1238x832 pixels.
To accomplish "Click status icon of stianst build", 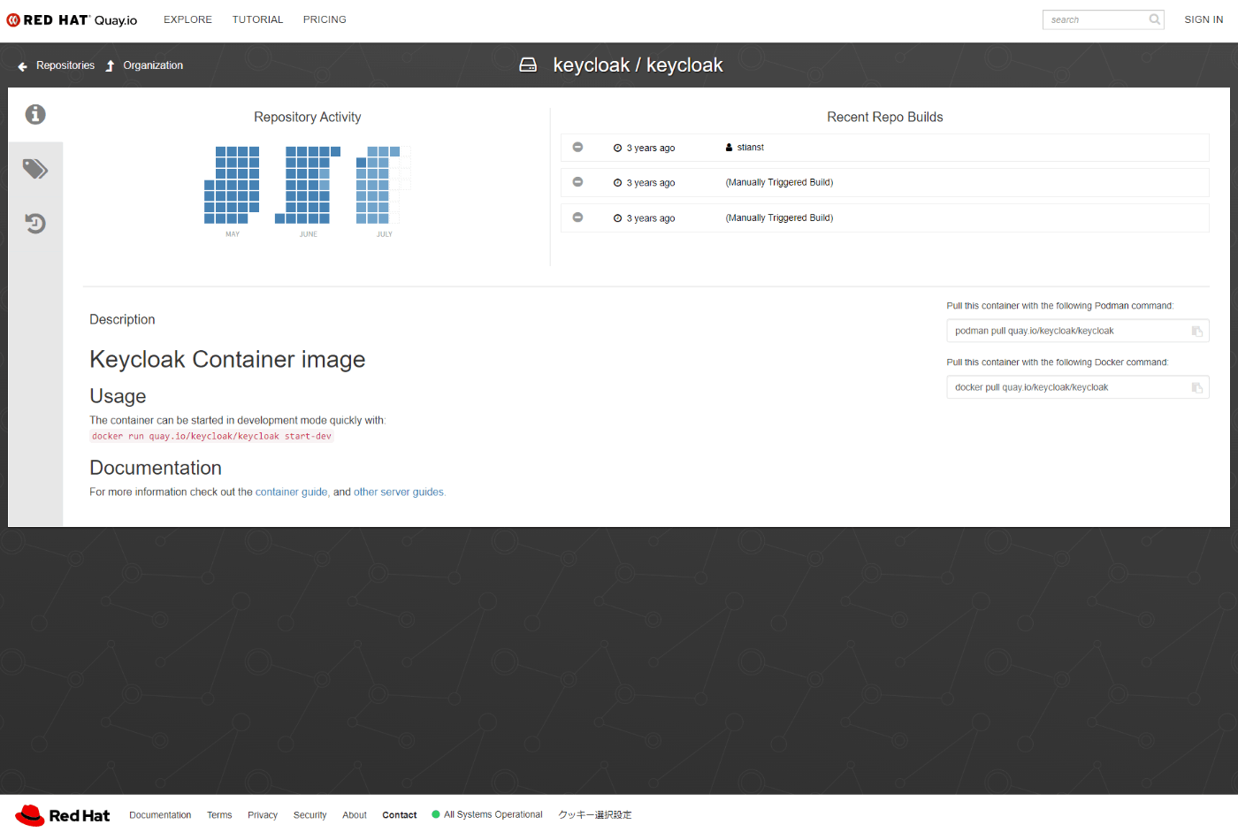I will click(x=577, y=147).
